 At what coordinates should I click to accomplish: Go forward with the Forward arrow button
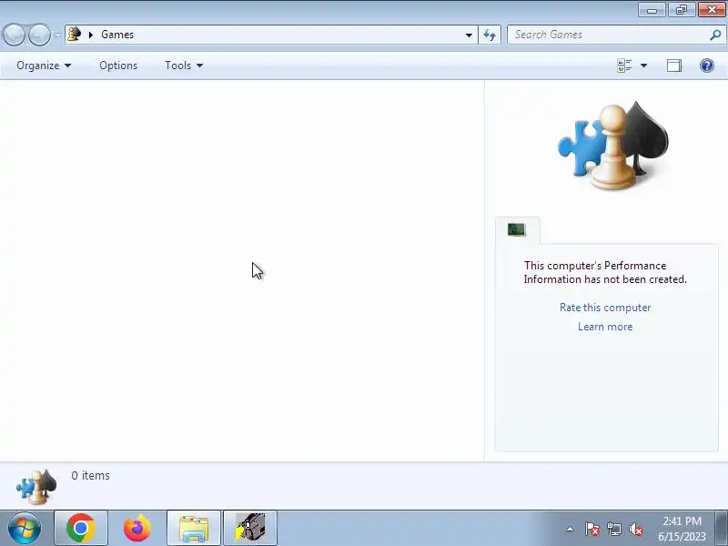(39, 35)
